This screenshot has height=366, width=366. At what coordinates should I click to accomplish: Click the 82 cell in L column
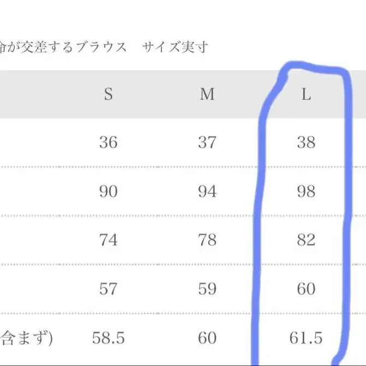click(306, 240)
